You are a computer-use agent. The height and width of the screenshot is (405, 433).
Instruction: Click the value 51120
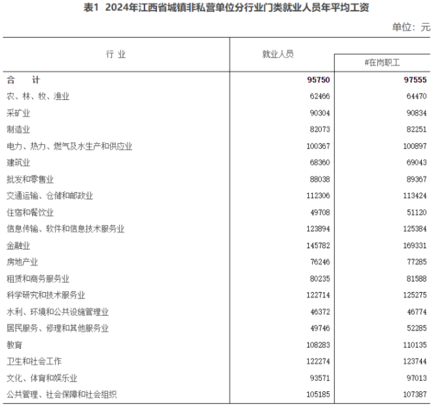coord(417,212)
